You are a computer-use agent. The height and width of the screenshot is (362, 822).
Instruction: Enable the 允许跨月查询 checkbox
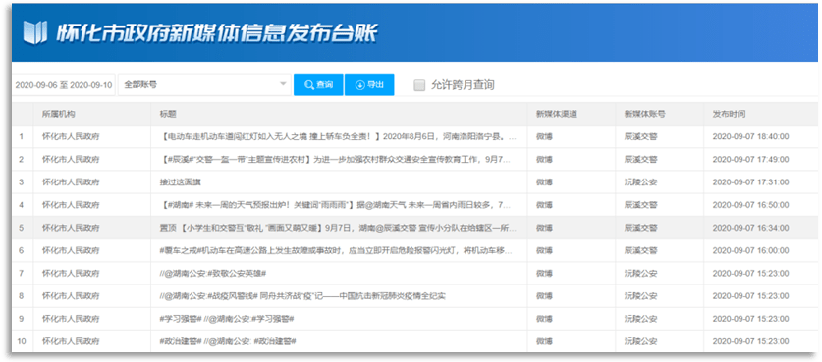click(419, 85)
